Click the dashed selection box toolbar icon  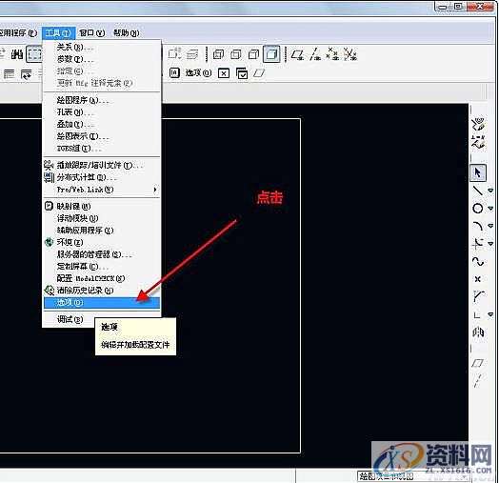pos(34,54)
